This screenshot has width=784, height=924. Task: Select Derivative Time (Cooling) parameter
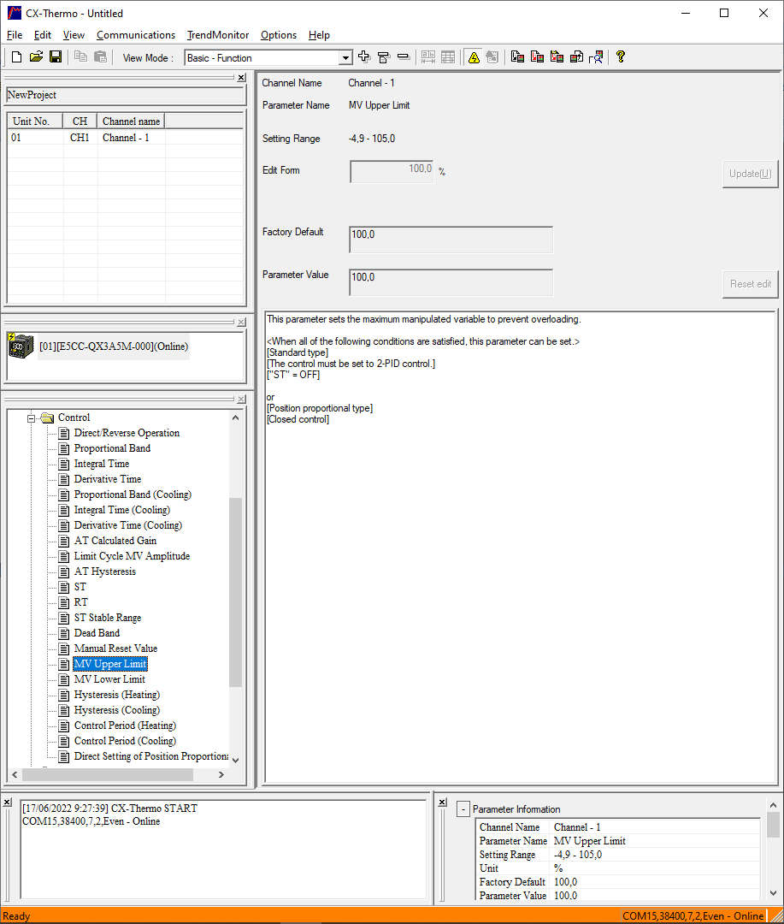(128, 525)
